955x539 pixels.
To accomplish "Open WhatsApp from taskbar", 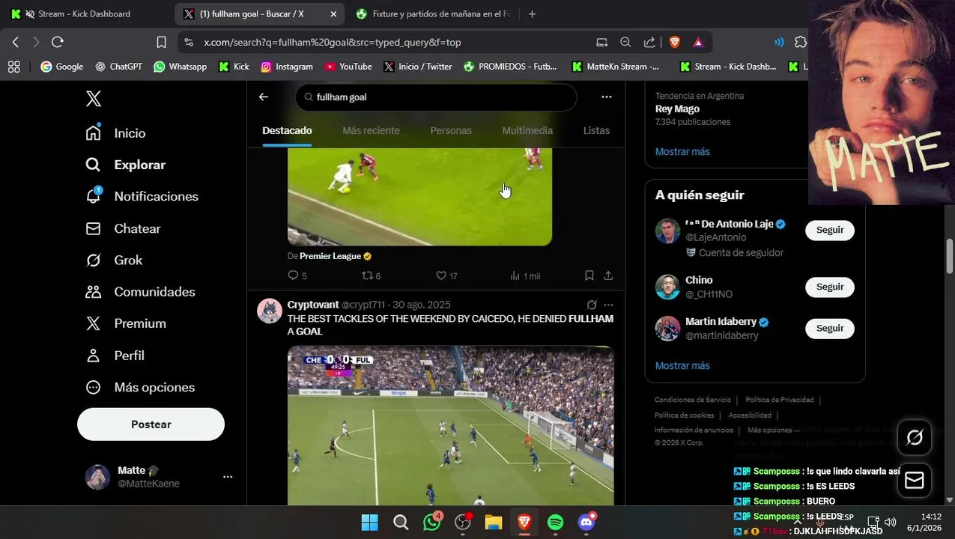I will 432,523.
